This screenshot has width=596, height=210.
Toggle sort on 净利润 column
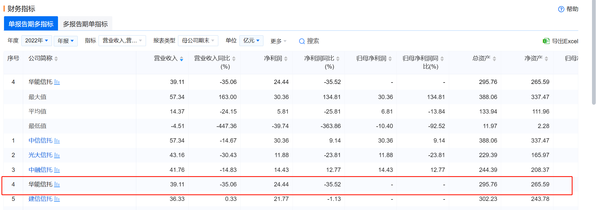(x=286, y=59)
